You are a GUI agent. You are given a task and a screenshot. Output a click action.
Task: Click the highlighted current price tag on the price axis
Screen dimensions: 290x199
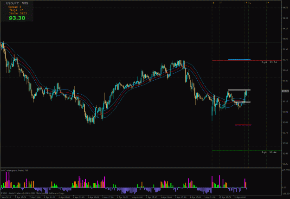(x=285, y=91)
